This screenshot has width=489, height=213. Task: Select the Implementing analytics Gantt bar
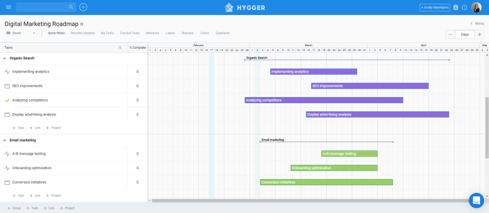point(313,72)
